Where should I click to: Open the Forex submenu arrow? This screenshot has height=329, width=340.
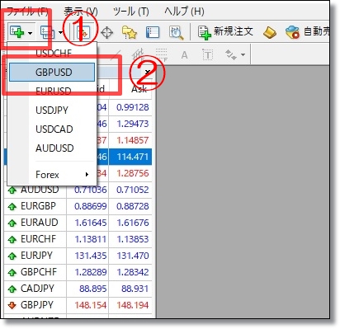87,174
